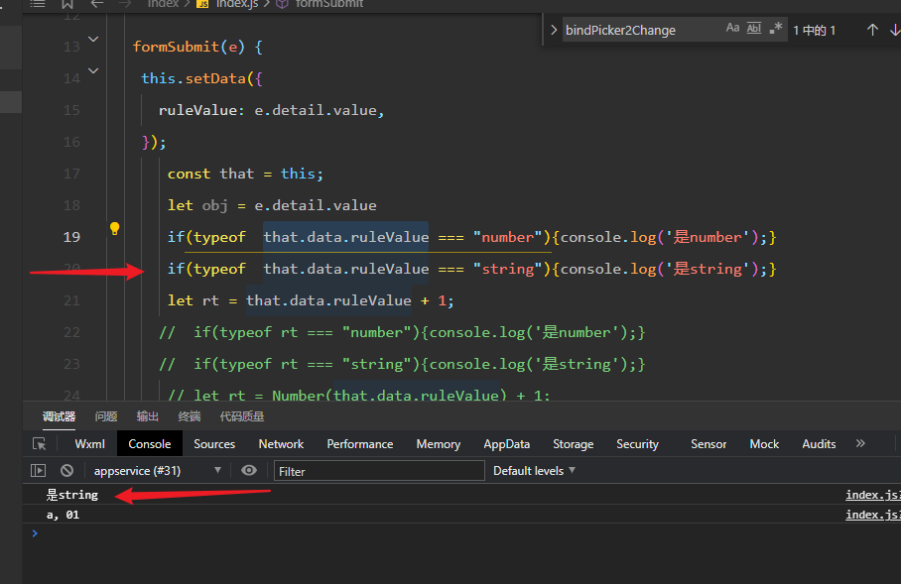Screen dimensions: 901x584
Task: Go to next match with down arrow
Action: [x=895, y=30]
